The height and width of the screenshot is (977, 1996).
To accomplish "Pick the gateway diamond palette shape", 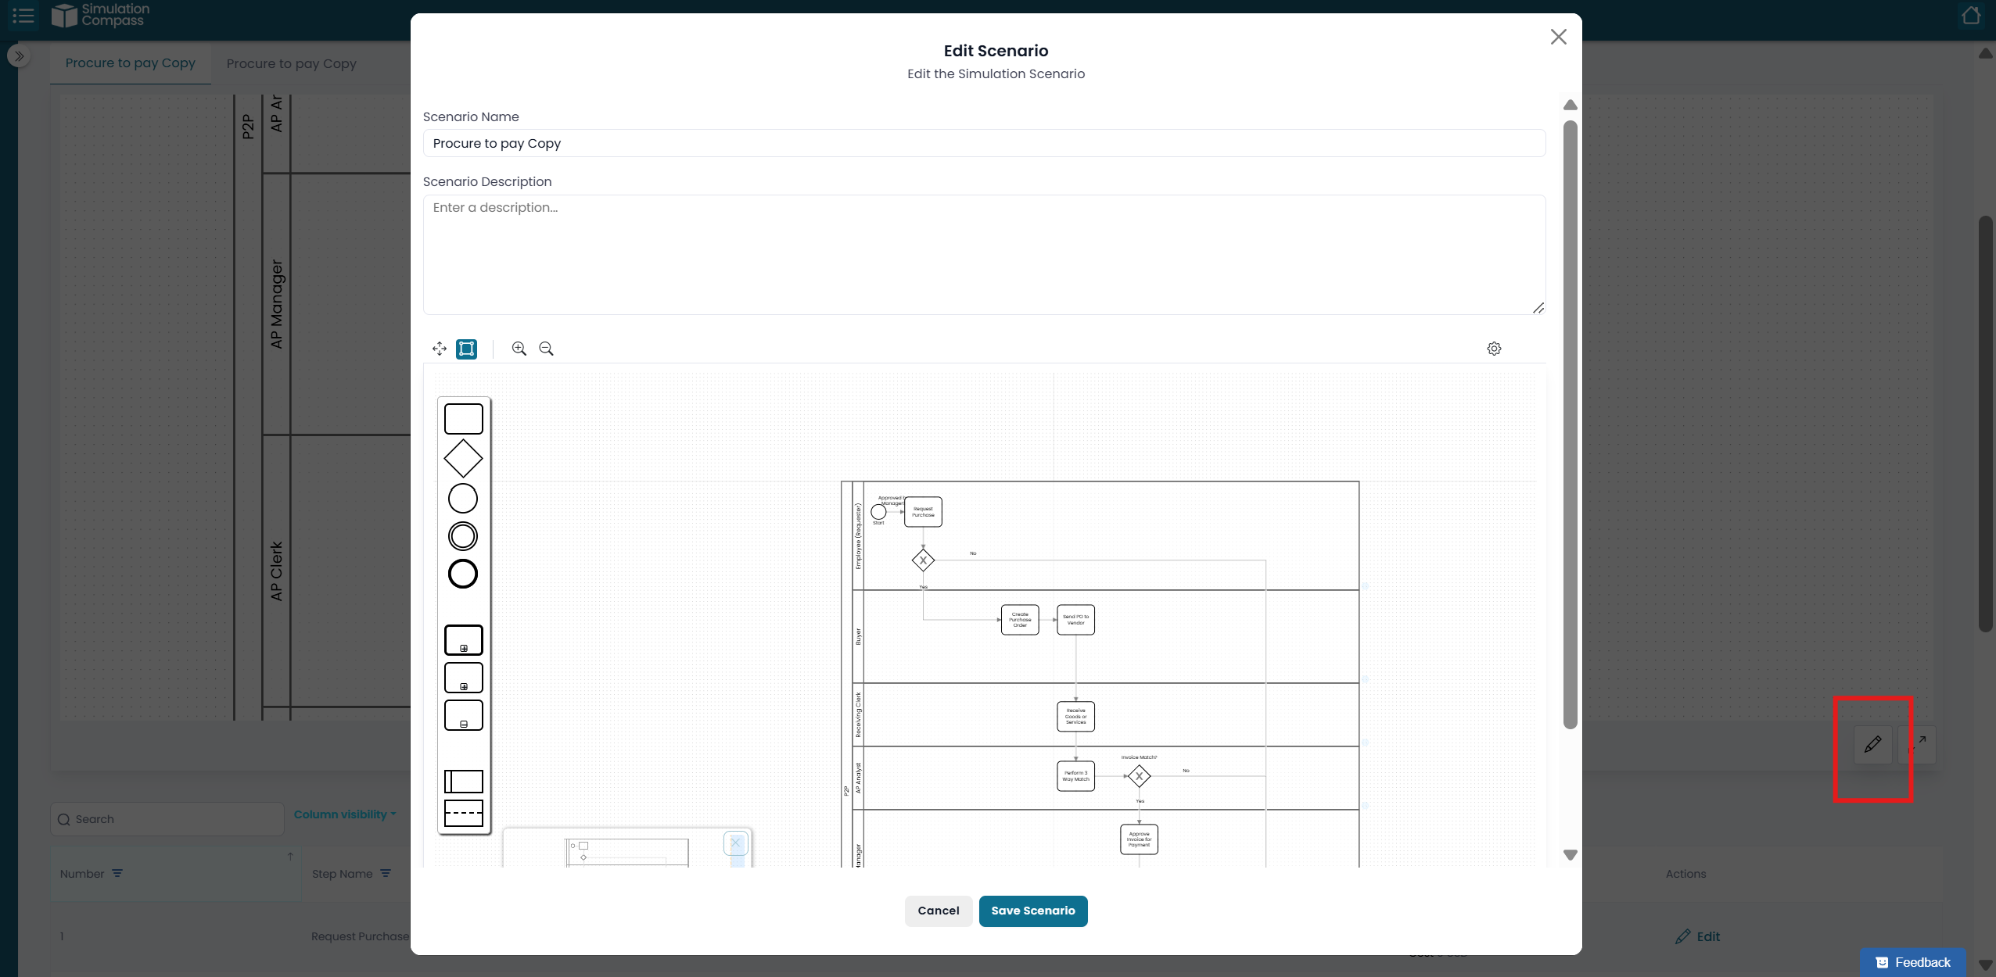I will [463, 459].
